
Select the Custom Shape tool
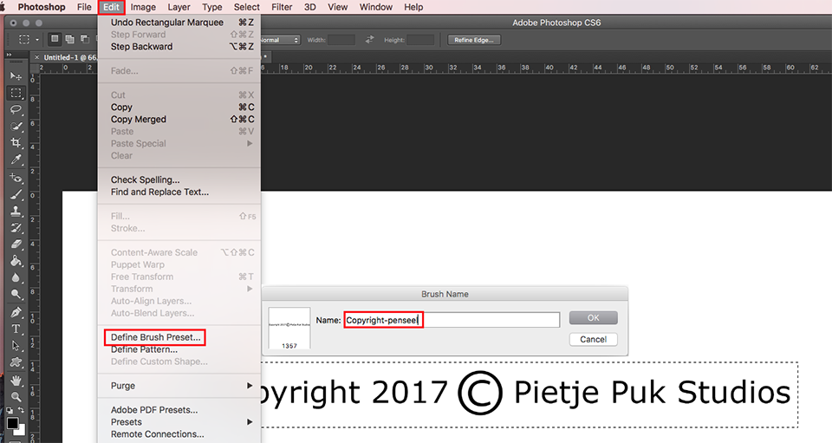pos(16,362)
